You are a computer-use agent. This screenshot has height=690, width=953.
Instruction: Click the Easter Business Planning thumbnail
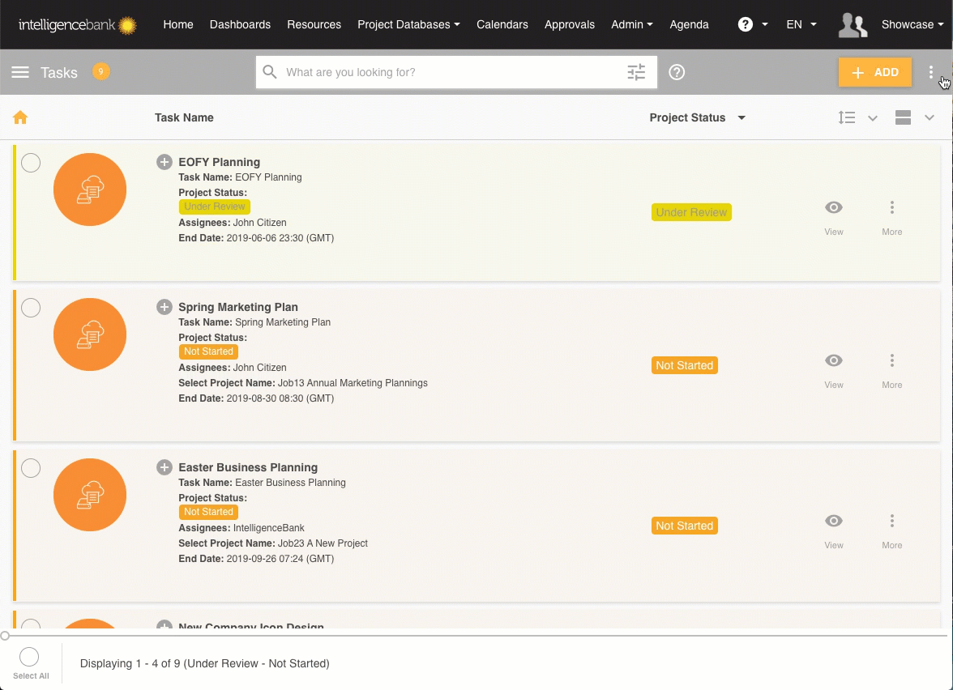pyautogui.click(x=90, y=495)
